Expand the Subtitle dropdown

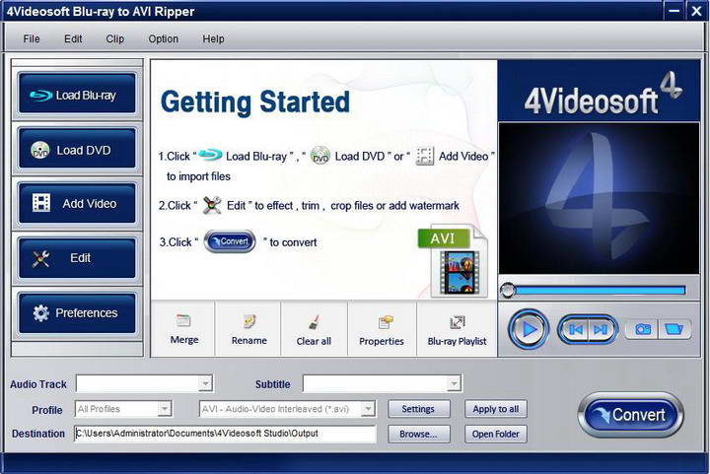pyautogui.click(x=454, y=383)
